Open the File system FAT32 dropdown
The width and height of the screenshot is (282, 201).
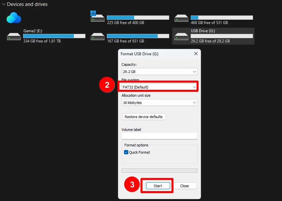click(x=159, y=87)
